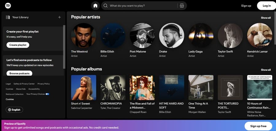Open the Popular artists heading link
The height and width of the screenshot is (131, 276).
click(x=86, y=17)
